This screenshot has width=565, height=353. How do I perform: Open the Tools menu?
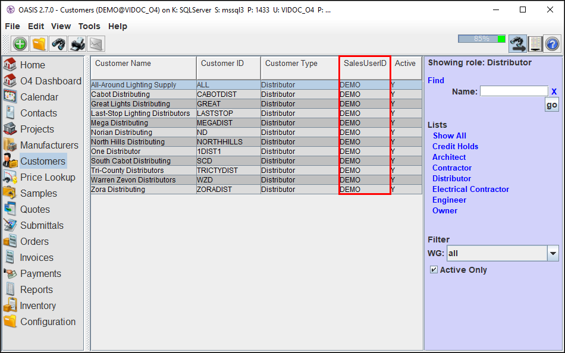tap(89, 26)
